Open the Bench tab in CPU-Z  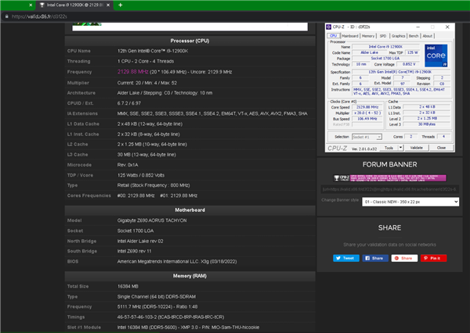(x=414, y=36)
